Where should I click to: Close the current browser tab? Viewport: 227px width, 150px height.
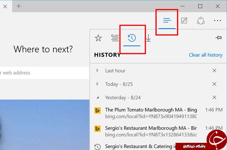click(5, 6)
